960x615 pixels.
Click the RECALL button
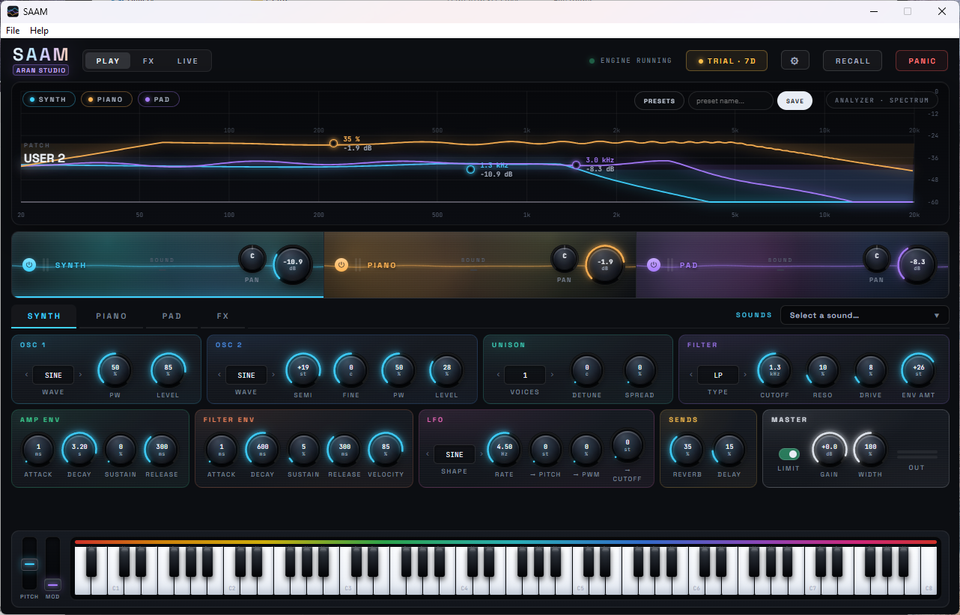(x=852, y=61)
